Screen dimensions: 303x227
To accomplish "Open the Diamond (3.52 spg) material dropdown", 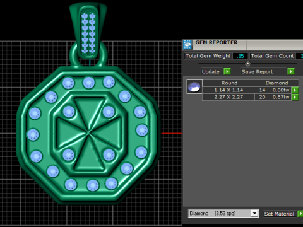I will tap(254, 214).
